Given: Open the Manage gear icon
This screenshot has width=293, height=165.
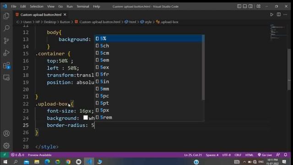Looking at the screenshot, I should tap(6, 145).
